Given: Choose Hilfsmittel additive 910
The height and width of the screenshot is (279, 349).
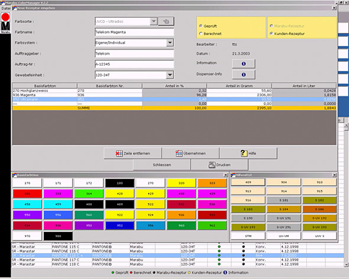Looking at the screenshot, I should pyautogui.click(x=319, y=182).
